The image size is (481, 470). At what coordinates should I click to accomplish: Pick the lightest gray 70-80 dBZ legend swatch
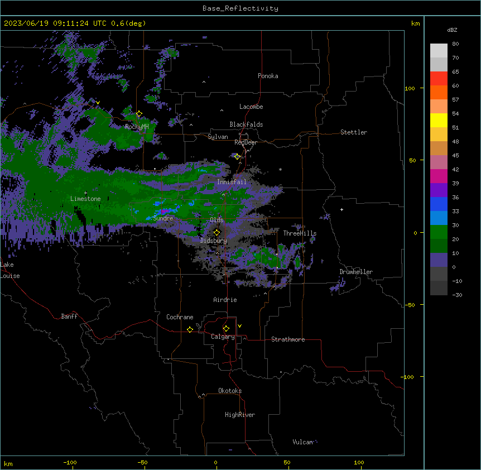point(439,50)
